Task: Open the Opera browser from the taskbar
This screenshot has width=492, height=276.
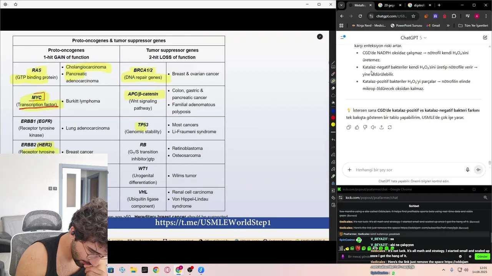Action: pos(167,270)
